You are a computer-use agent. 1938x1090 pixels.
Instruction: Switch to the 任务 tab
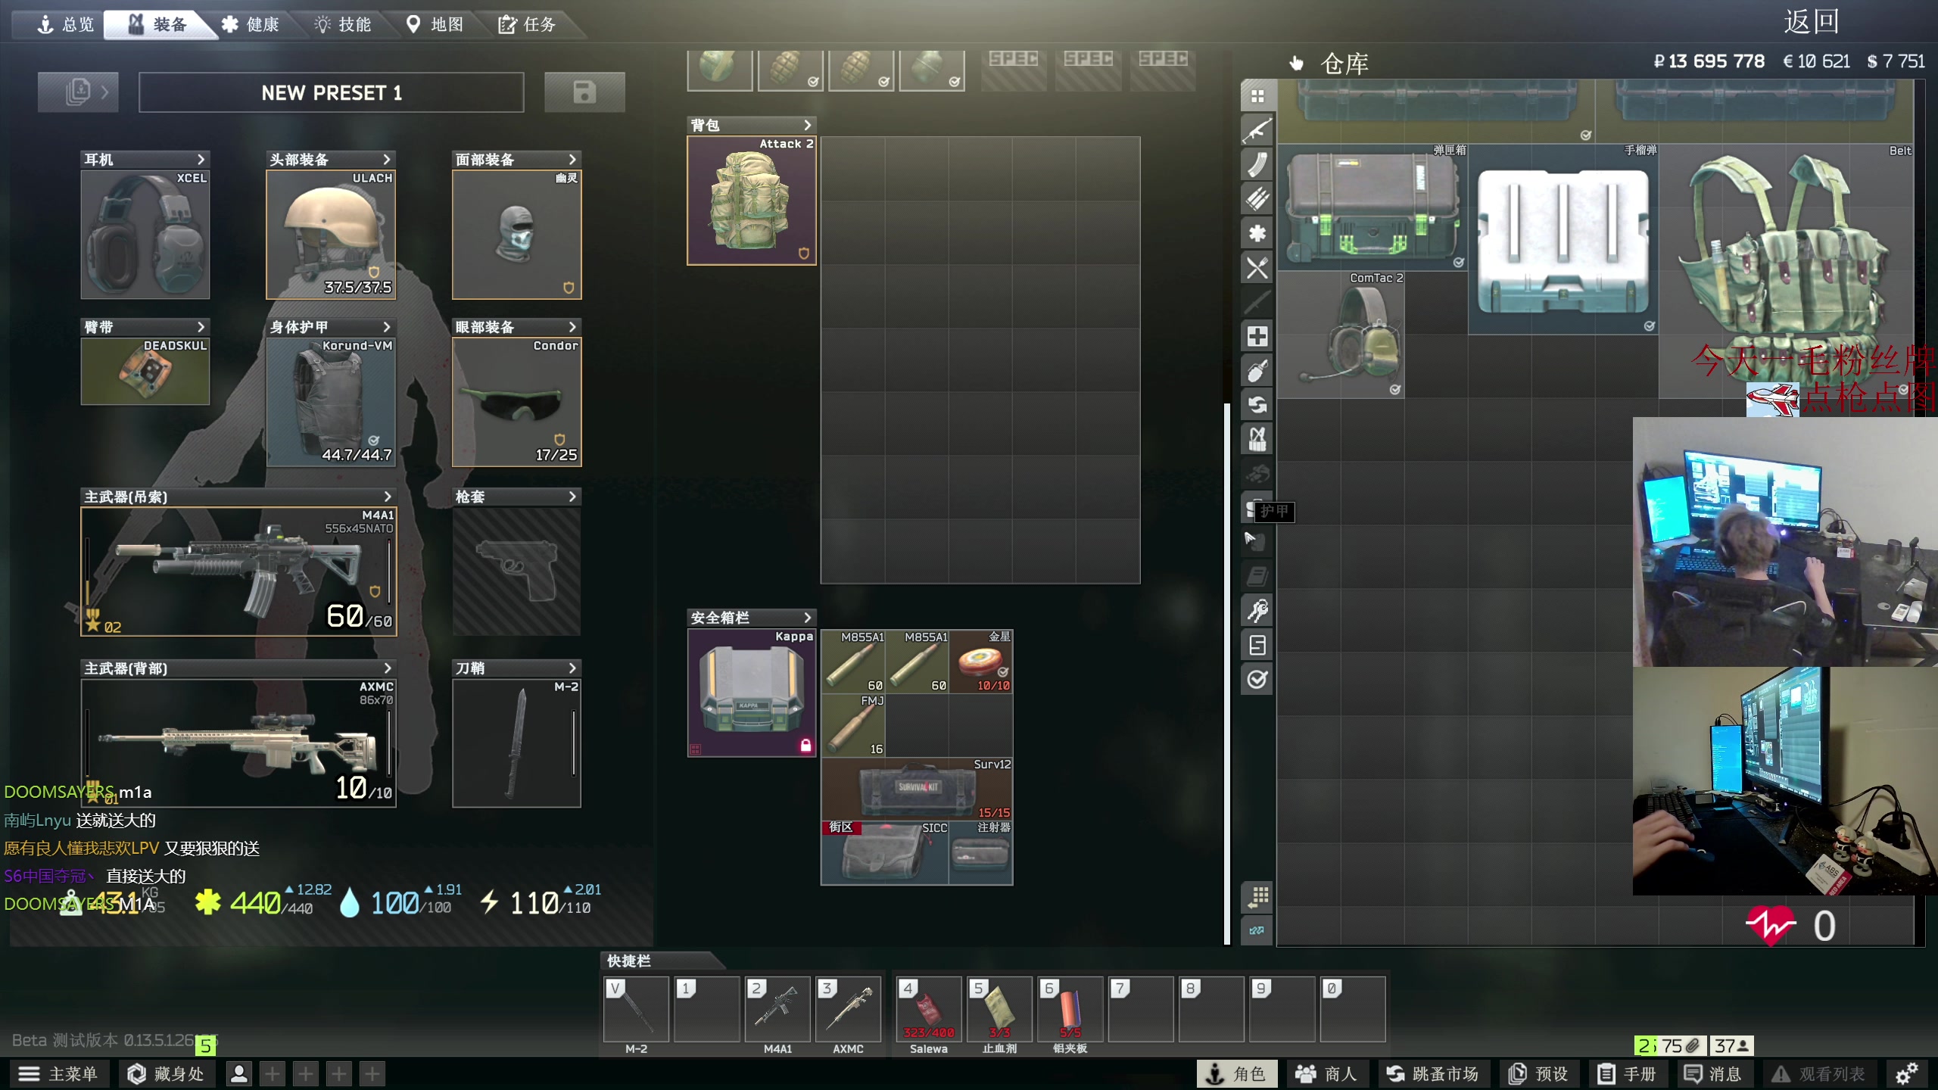(x=528, y=25)
